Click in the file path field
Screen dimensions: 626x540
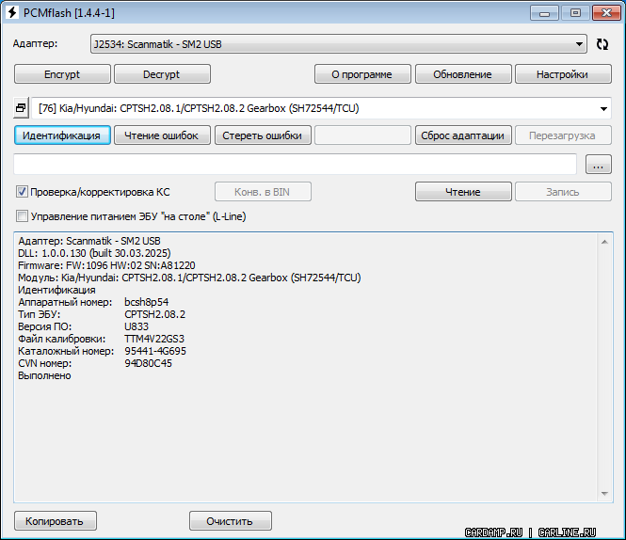tap(295, 164)
